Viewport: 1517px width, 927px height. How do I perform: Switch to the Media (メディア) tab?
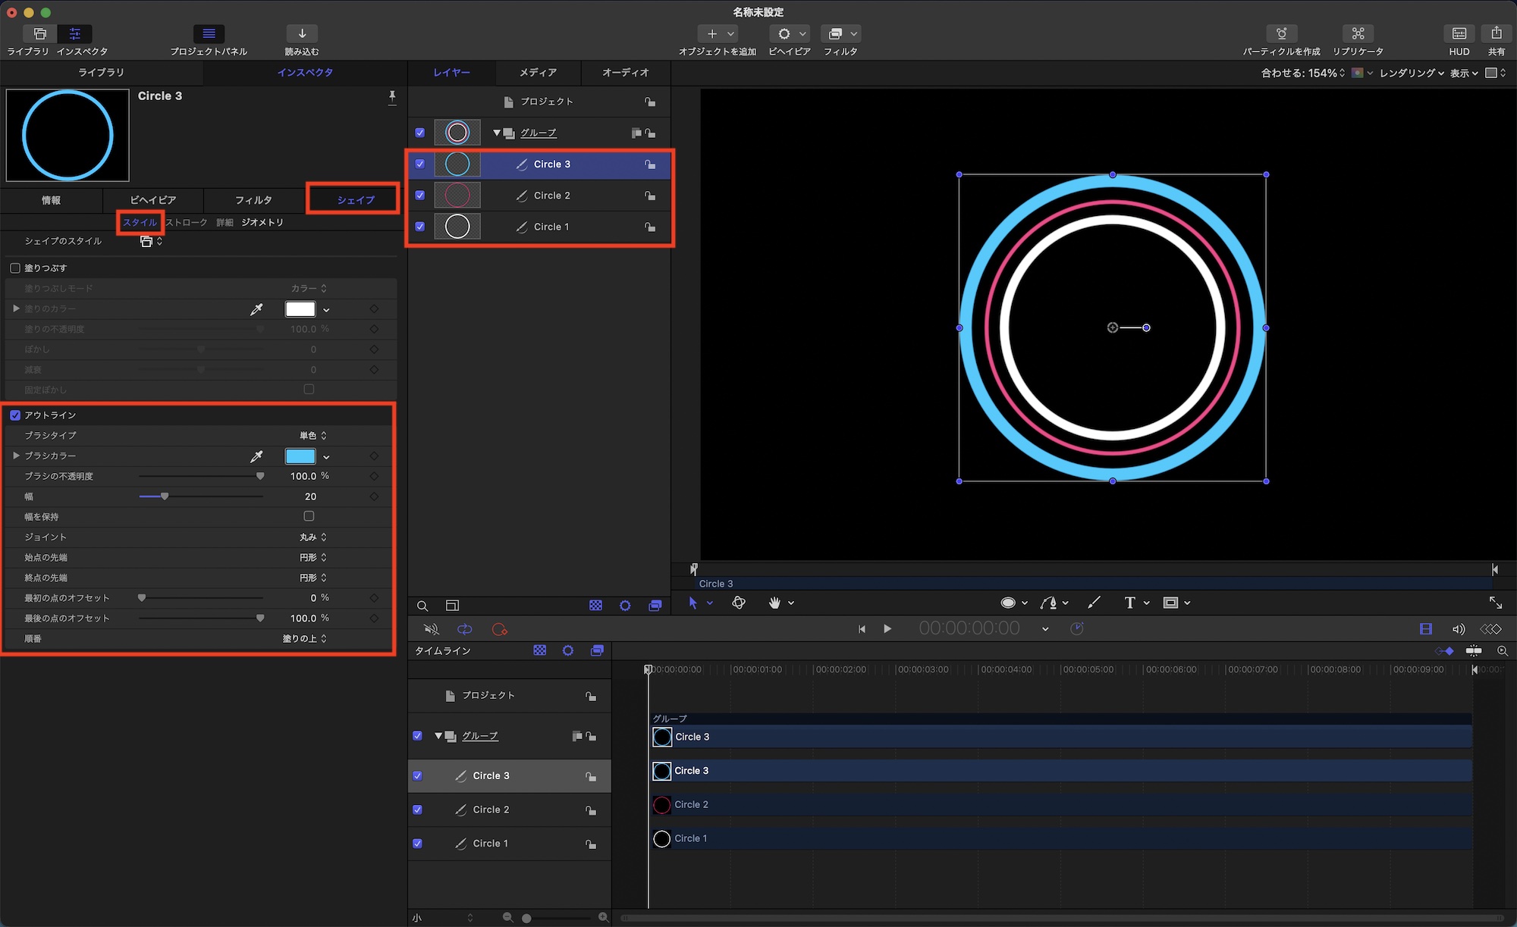click(x=538, y=73)
